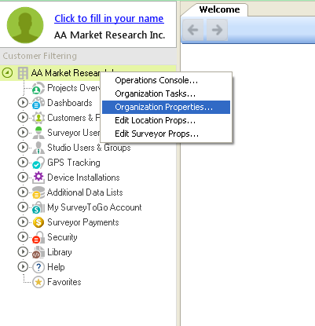Select the Favorites tree label
This screenshot has width=315, height=326.
64,282
